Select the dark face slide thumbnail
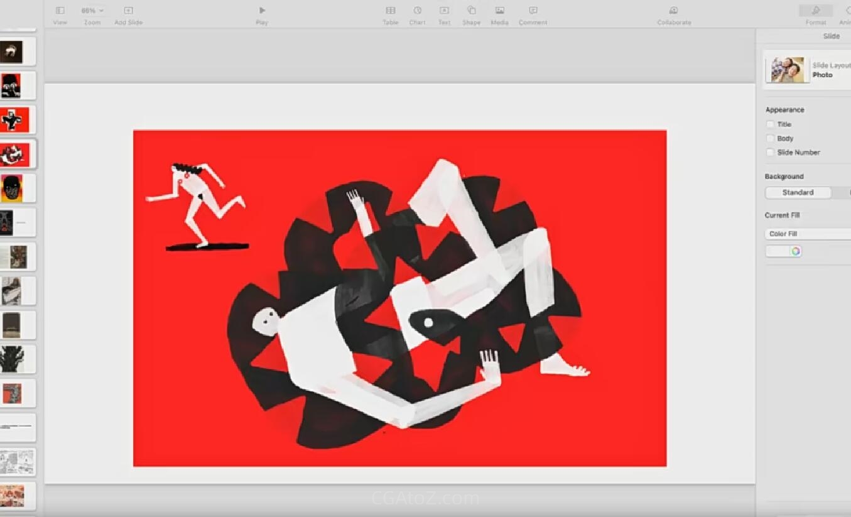Viewport: 851px width, 517px height. [x=12, y=188]
